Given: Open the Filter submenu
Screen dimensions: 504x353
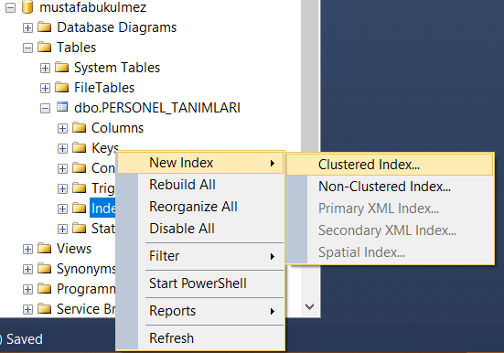Looking at the screenshot, I should coord(200,256).
